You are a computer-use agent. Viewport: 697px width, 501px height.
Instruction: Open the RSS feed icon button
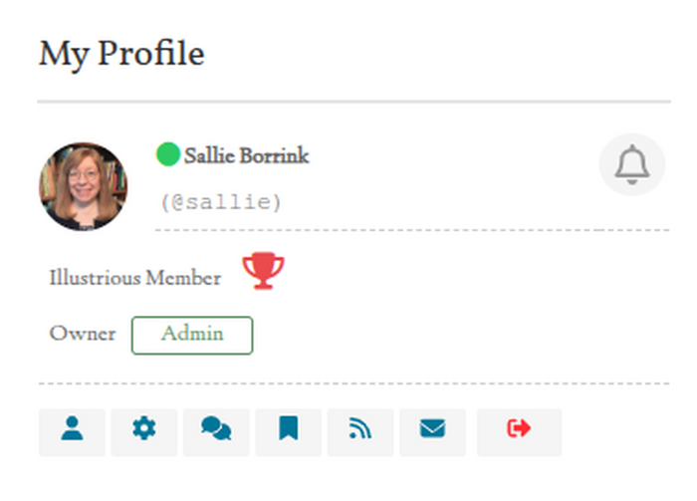360,430
